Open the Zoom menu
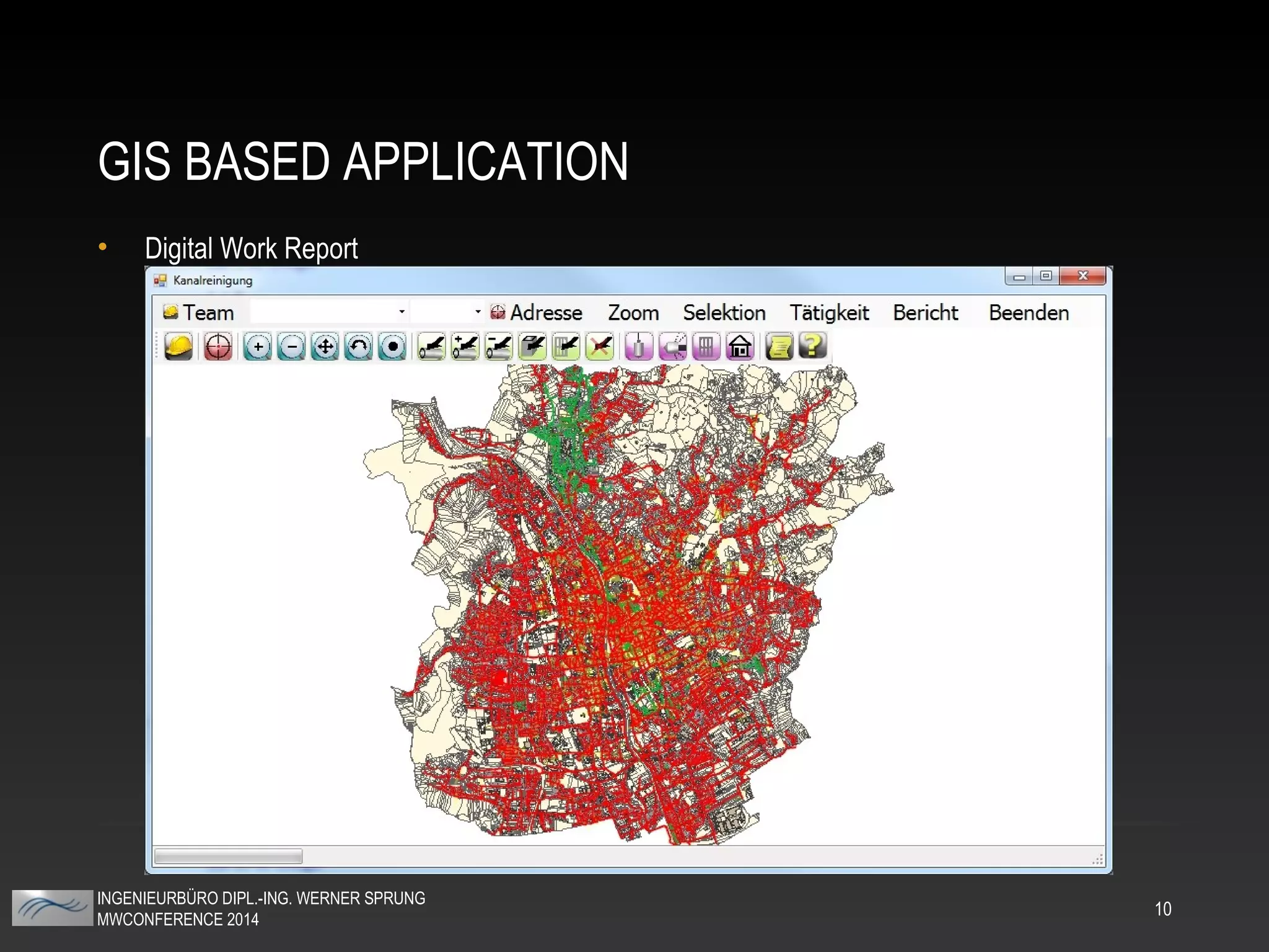 point(633,312)
